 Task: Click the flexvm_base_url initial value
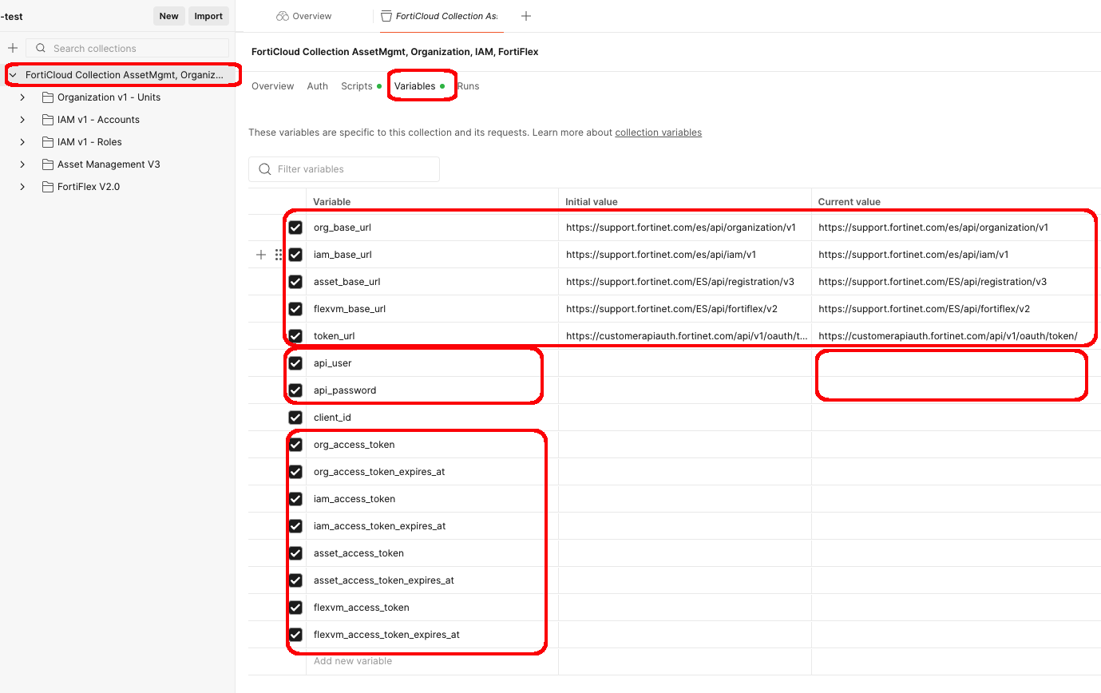click(x=671, y=309)
